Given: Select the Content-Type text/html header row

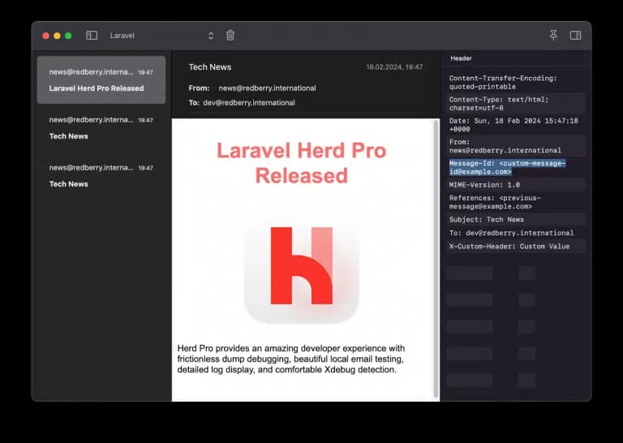Looking at the screenshot, I should [515, 104].
